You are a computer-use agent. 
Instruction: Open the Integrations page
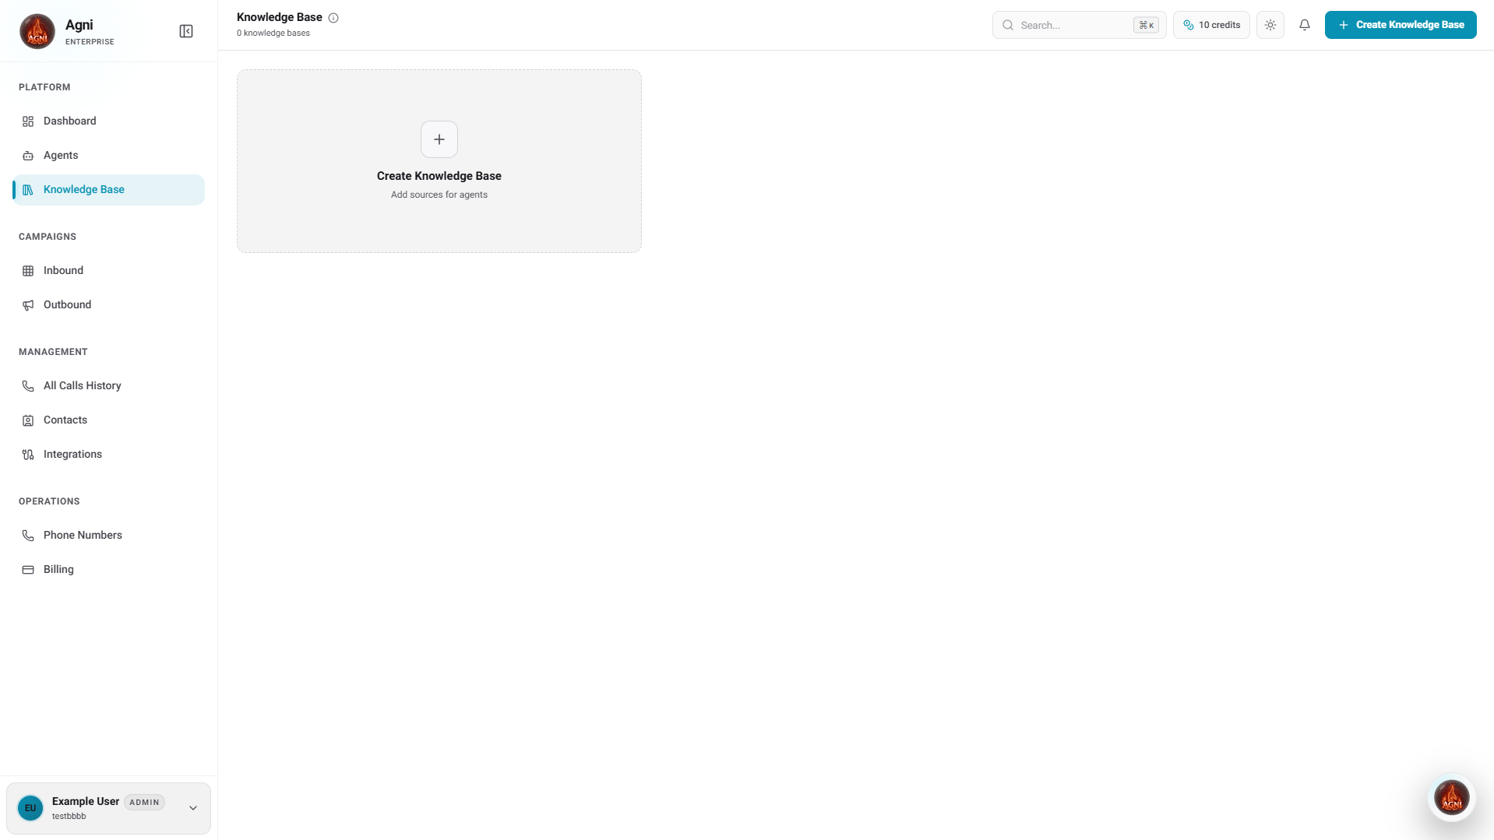(108, 455)
